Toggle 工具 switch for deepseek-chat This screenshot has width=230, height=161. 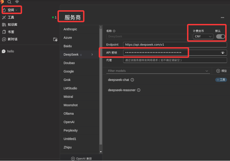point(221,80)
